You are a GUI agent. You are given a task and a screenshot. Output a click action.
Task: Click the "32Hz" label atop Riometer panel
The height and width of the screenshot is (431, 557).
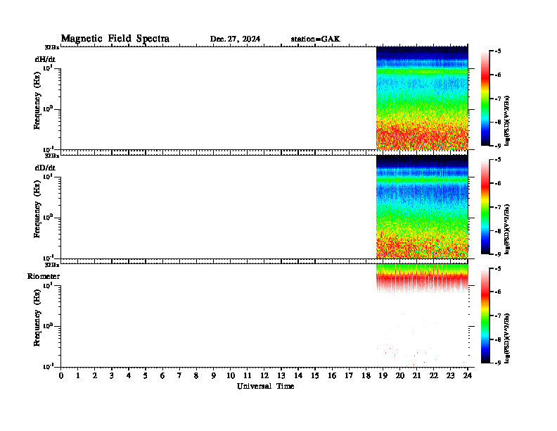(52, 265)
